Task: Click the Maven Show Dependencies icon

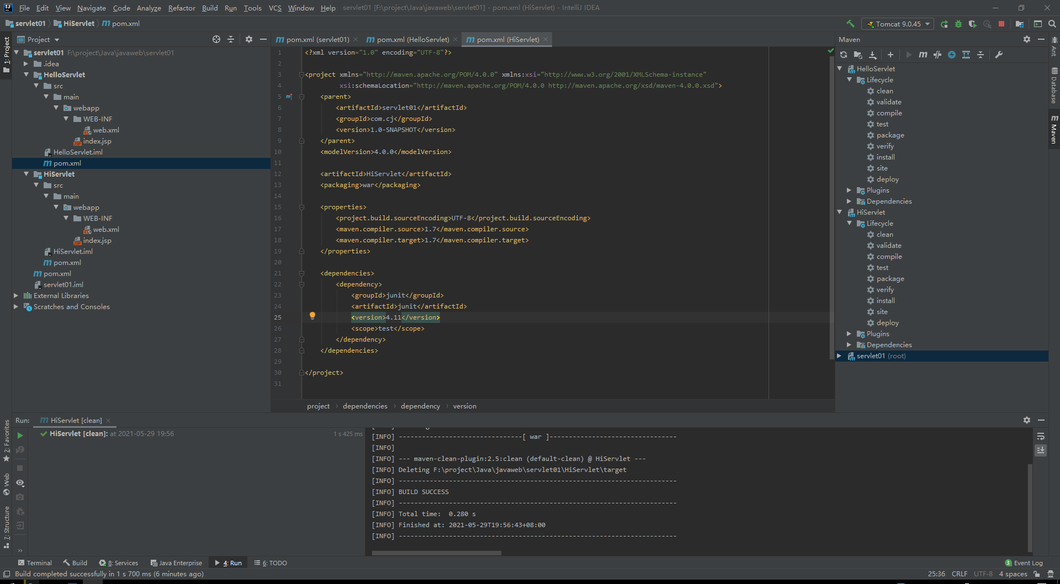Action: click(x=966, y=55)
